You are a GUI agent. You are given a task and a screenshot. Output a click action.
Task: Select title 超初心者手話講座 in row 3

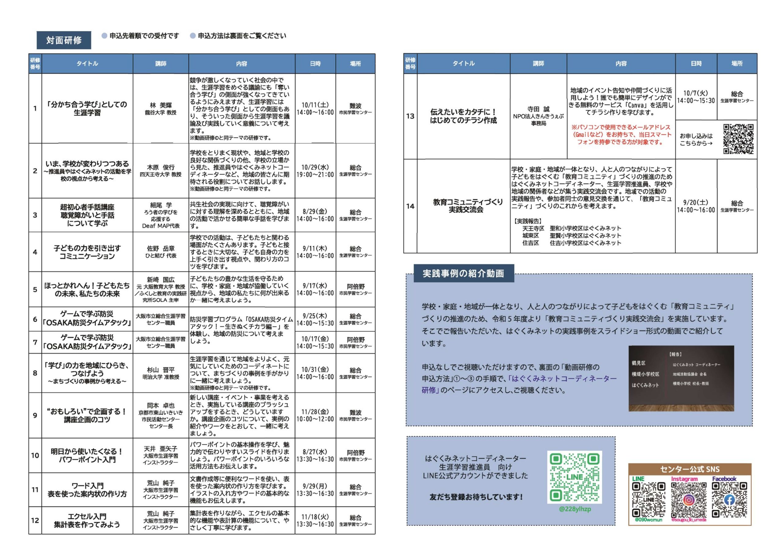click(x=87, y=207)
